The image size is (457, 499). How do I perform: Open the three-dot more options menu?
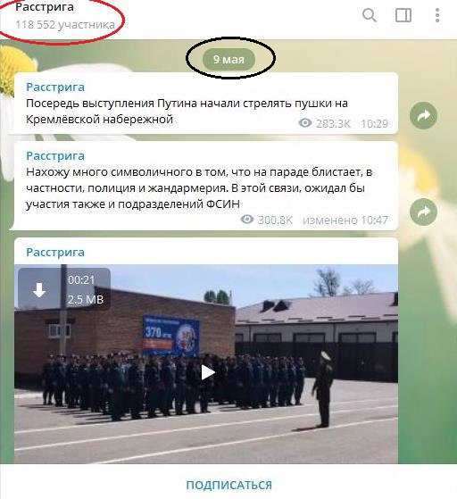click(x=437, y=15)
